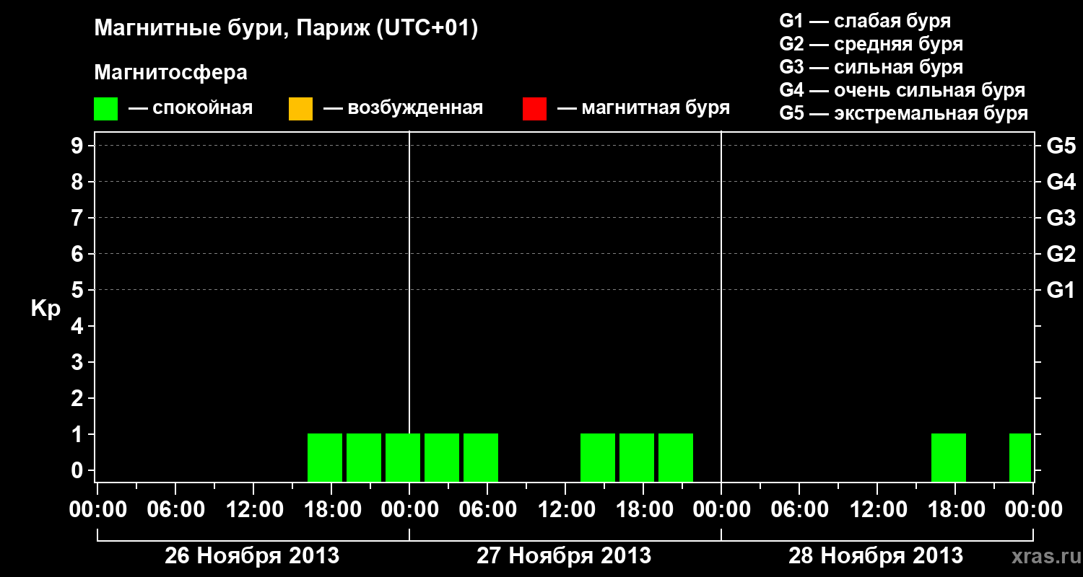Click the date label 26 Ноября 2013
1083x577 pixels.
(252, 555)
